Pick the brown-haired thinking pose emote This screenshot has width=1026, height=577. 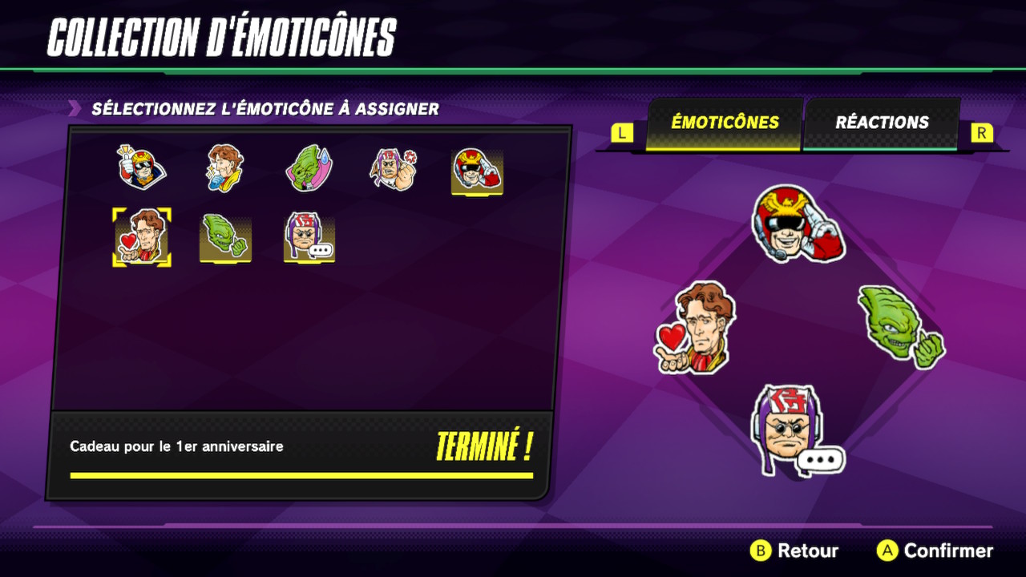(224, 167)
